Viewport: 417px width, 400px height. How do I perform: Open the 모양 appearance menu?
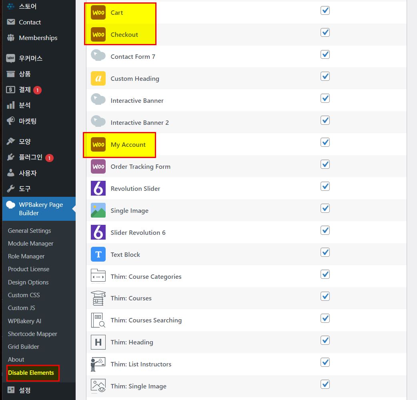(x=39, y=141)
